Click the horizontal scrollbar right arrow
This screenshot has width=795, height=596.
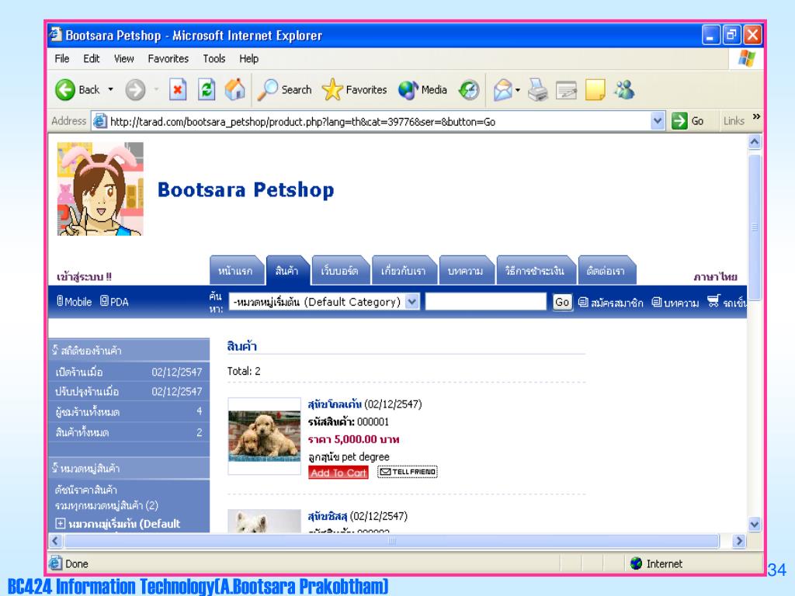[x=739, y=541]
